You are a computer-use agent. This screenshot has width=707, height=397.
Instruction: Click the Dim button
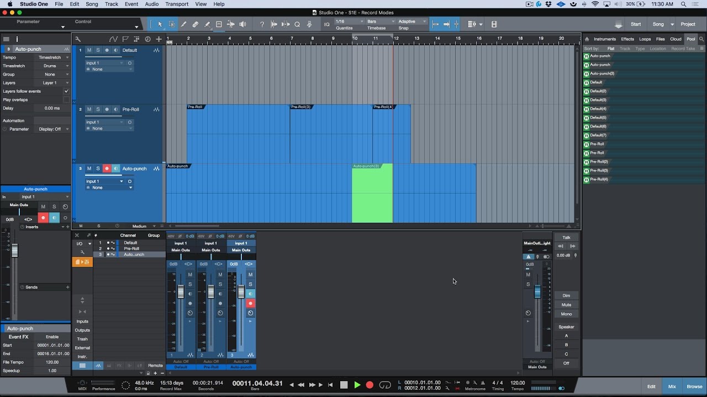click(566, 296)
